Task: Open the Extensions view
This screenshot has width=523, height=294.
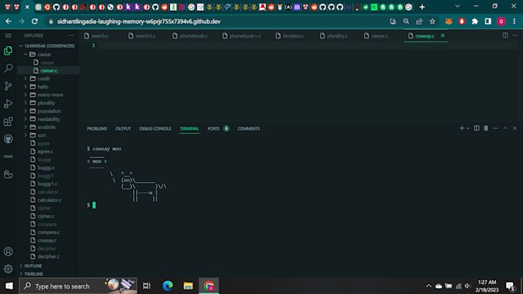Action: tap(8, 121)
